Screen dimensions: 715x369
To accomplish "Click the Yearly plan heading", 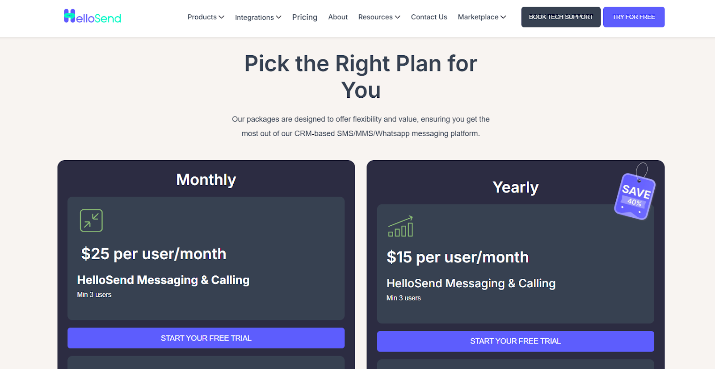I will (x=515, y=187).
